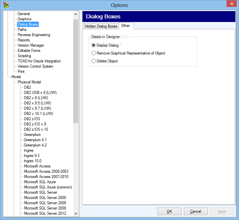Go to the Paths settings

(22, 30)
